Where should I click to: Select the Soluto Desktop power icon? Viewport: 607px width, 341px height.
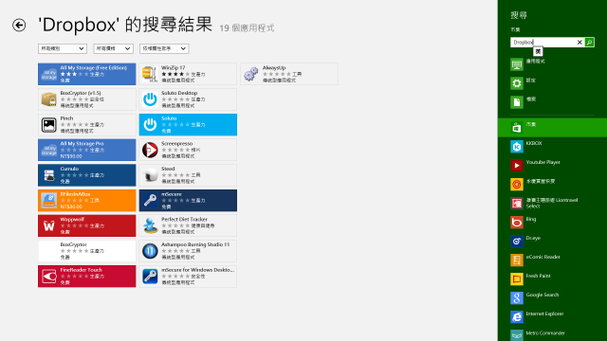(x=150, y=99)
